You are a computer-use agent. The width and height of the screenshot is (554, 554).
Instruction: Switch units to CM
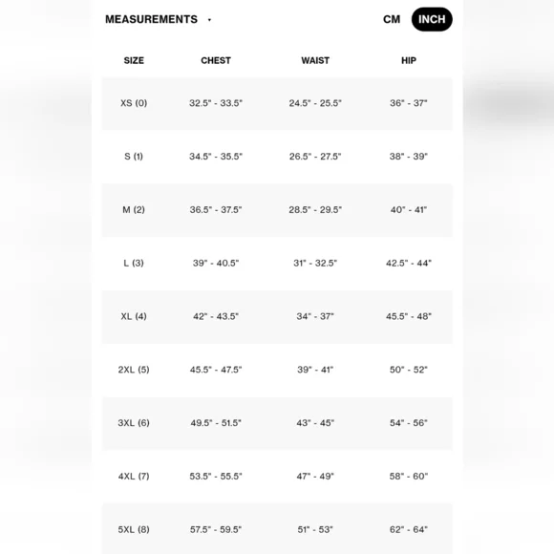[x=392, y=19]
